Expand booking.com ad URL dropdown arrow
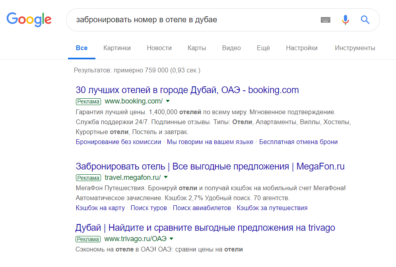 pos(168,101)
